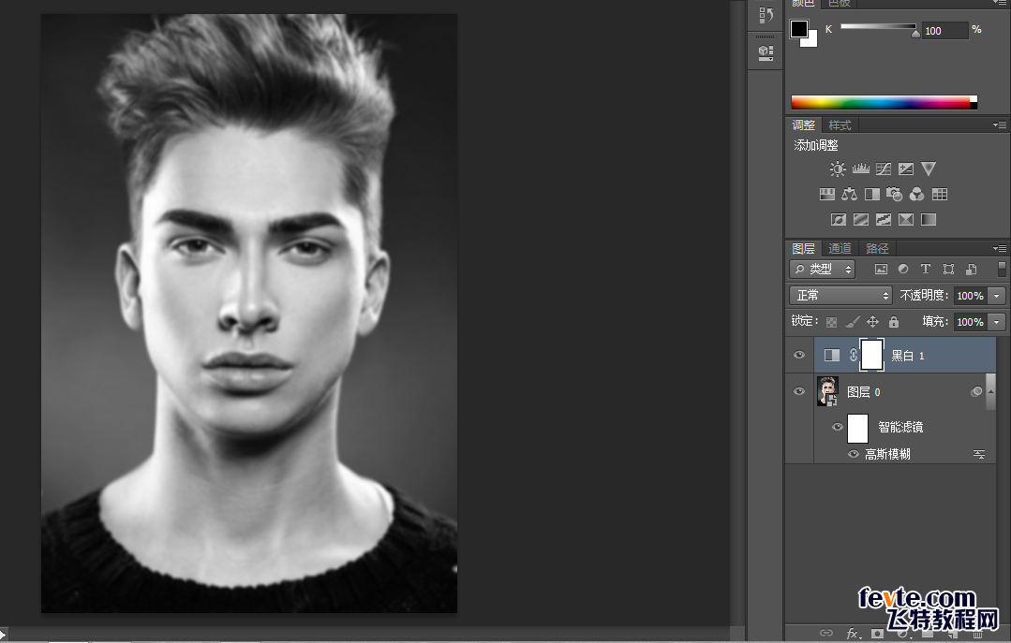Click the K value field showing 100
Screen dimensions: 1011x643
tap(945, 30)
